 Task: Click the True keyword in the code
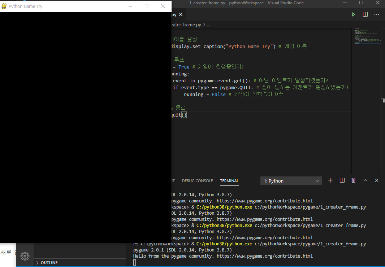click(x=184, y=67)
